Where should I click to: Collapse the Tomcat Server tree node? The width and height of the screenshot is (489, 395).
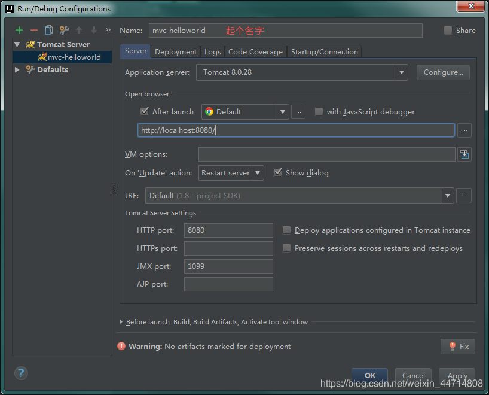(17, 45)
